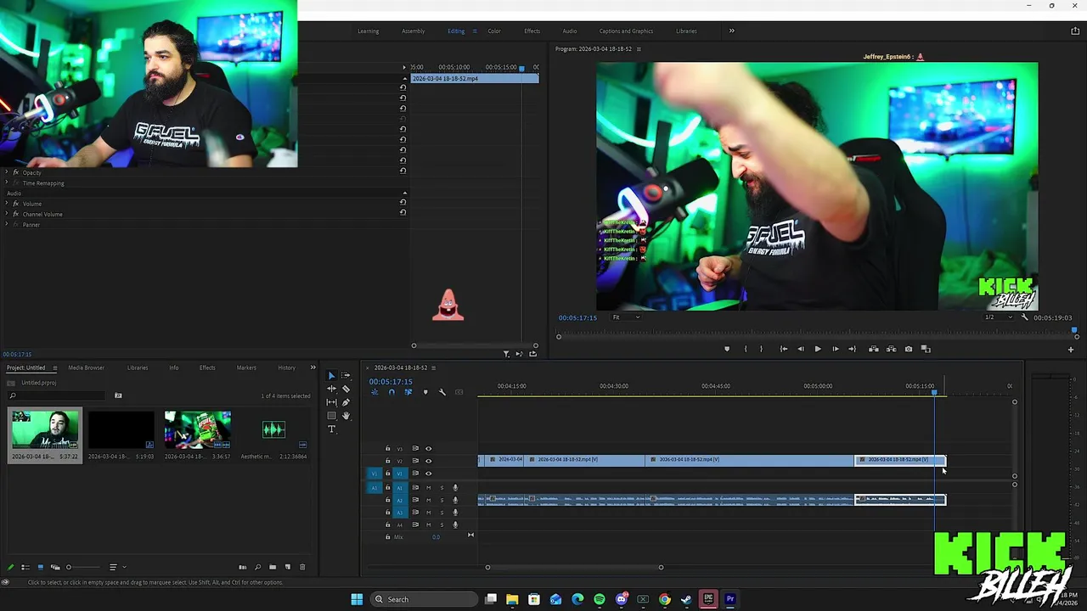Switch Project panel to list view

coord(25,567)
